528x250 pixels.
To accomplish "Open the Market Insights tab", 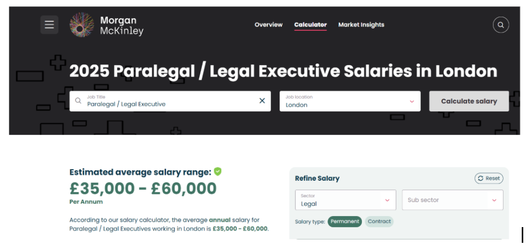I will point(361,24).
